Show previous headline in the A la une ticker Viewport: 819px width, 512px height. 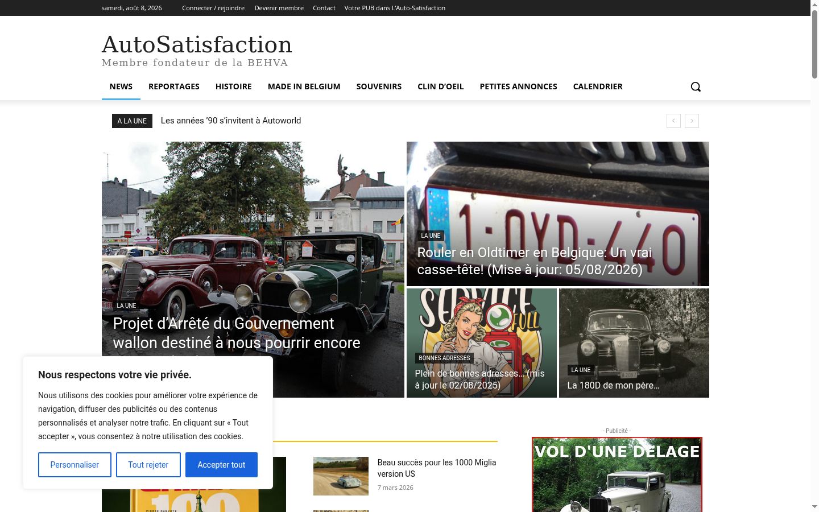click(673, 121)
